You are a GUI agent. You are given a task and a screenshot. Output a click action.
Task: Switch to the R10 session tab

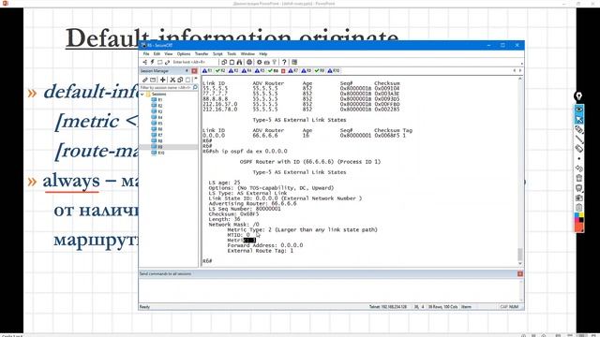click(x=334, y=71)
